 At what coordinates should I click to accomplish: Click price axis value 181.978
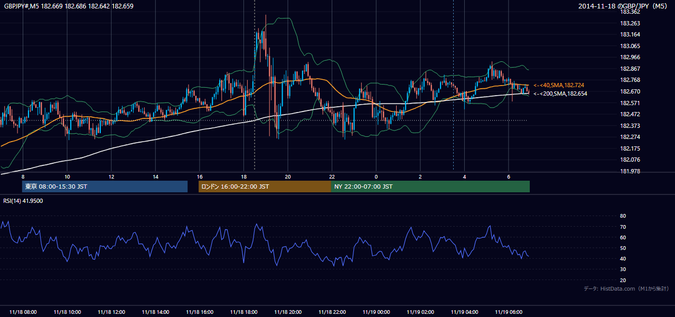pos(630,171)
